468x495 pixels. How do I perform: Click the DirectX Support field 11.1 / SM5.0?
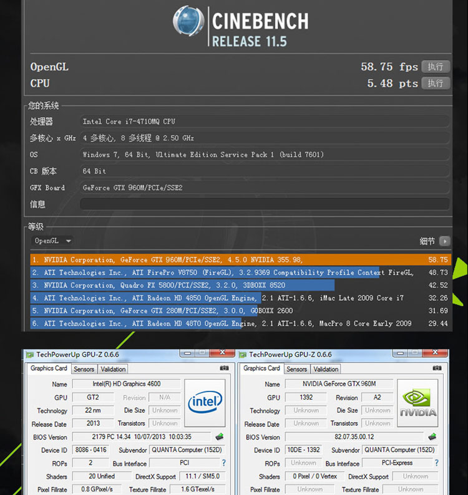(x=203, y=476)
